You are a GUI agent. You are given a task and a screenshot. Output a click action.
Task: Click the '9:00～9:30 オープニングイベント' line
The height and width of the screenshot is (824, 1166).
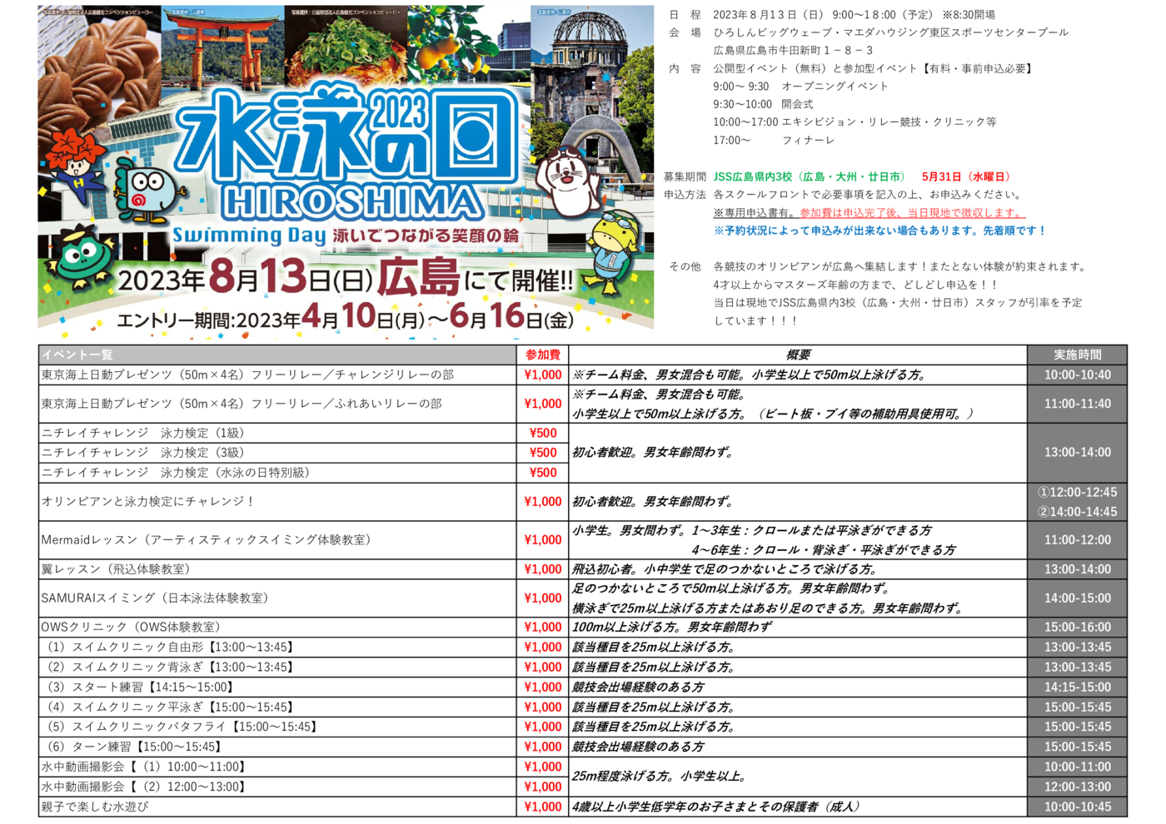click(x=800, y=86)
